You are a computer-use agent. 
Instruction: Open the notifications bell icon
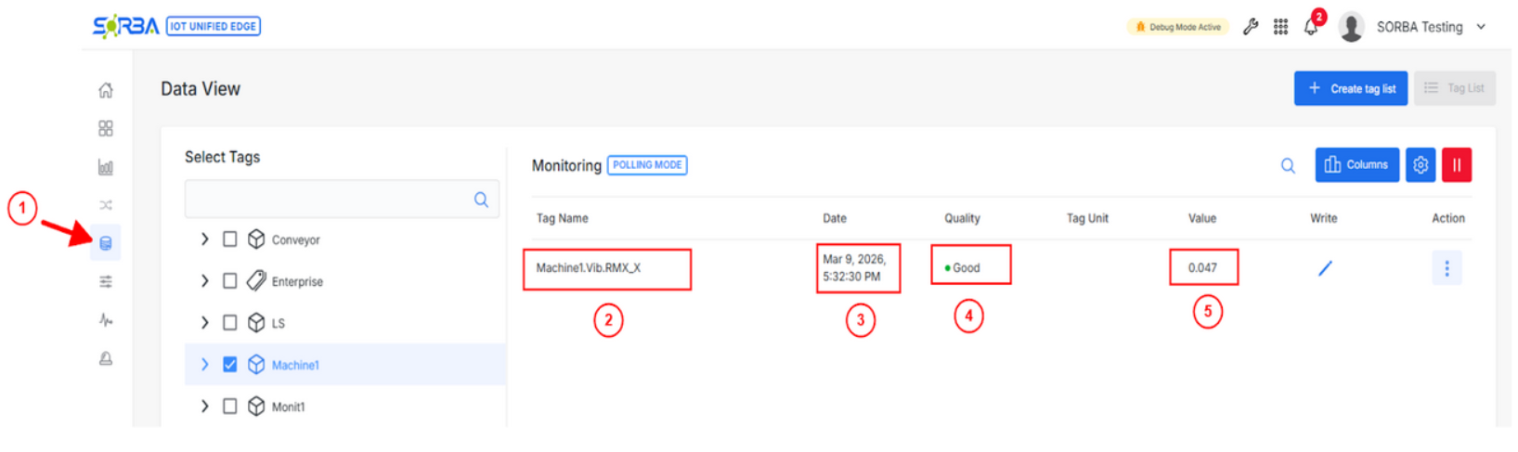(1311, 27)
